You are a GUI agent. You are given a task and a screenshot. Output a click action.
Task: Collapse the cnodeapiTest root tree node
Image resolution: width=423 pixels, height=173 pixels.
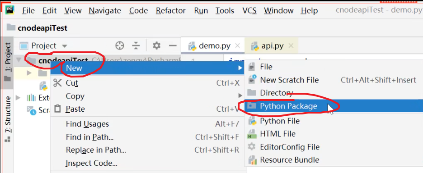pos(19,60)
